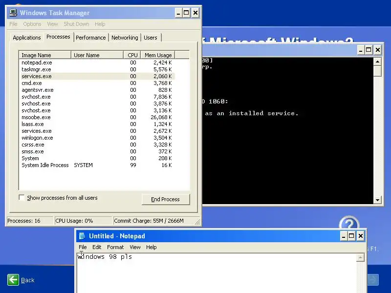Open Notepad Edit menu
391x293 pixels.
pyautogui.click(x=97, y=247)
